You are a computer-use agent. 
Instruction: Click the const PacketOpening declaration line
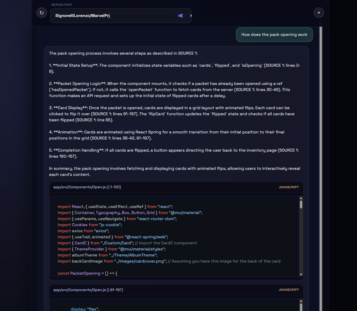tap(87, 273)
